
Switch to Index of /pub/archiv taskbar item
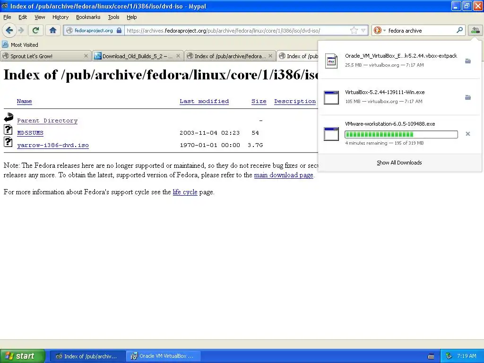87,356
